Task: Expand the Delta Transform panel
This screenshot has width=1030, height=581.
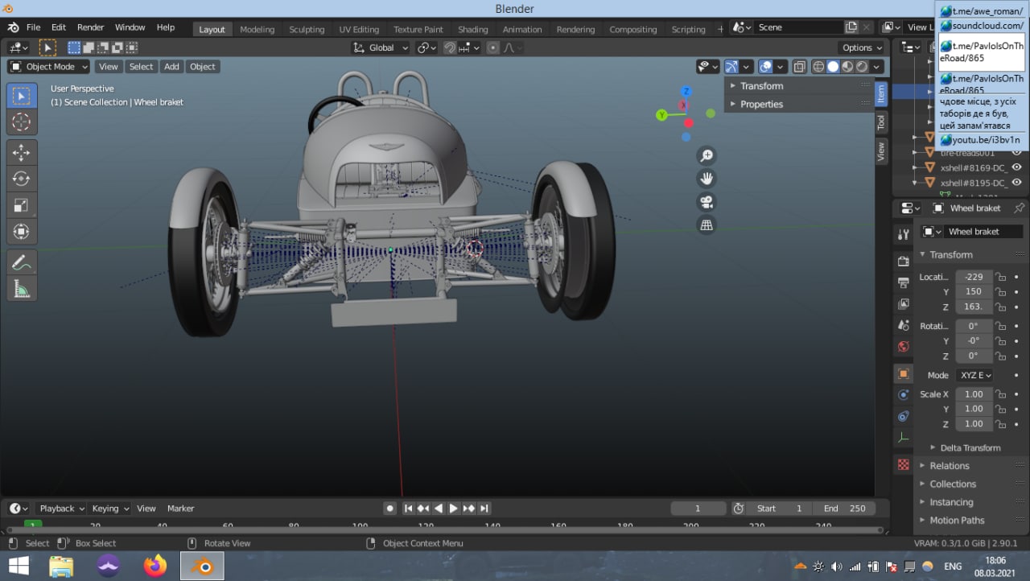Action: pos(969,447)
